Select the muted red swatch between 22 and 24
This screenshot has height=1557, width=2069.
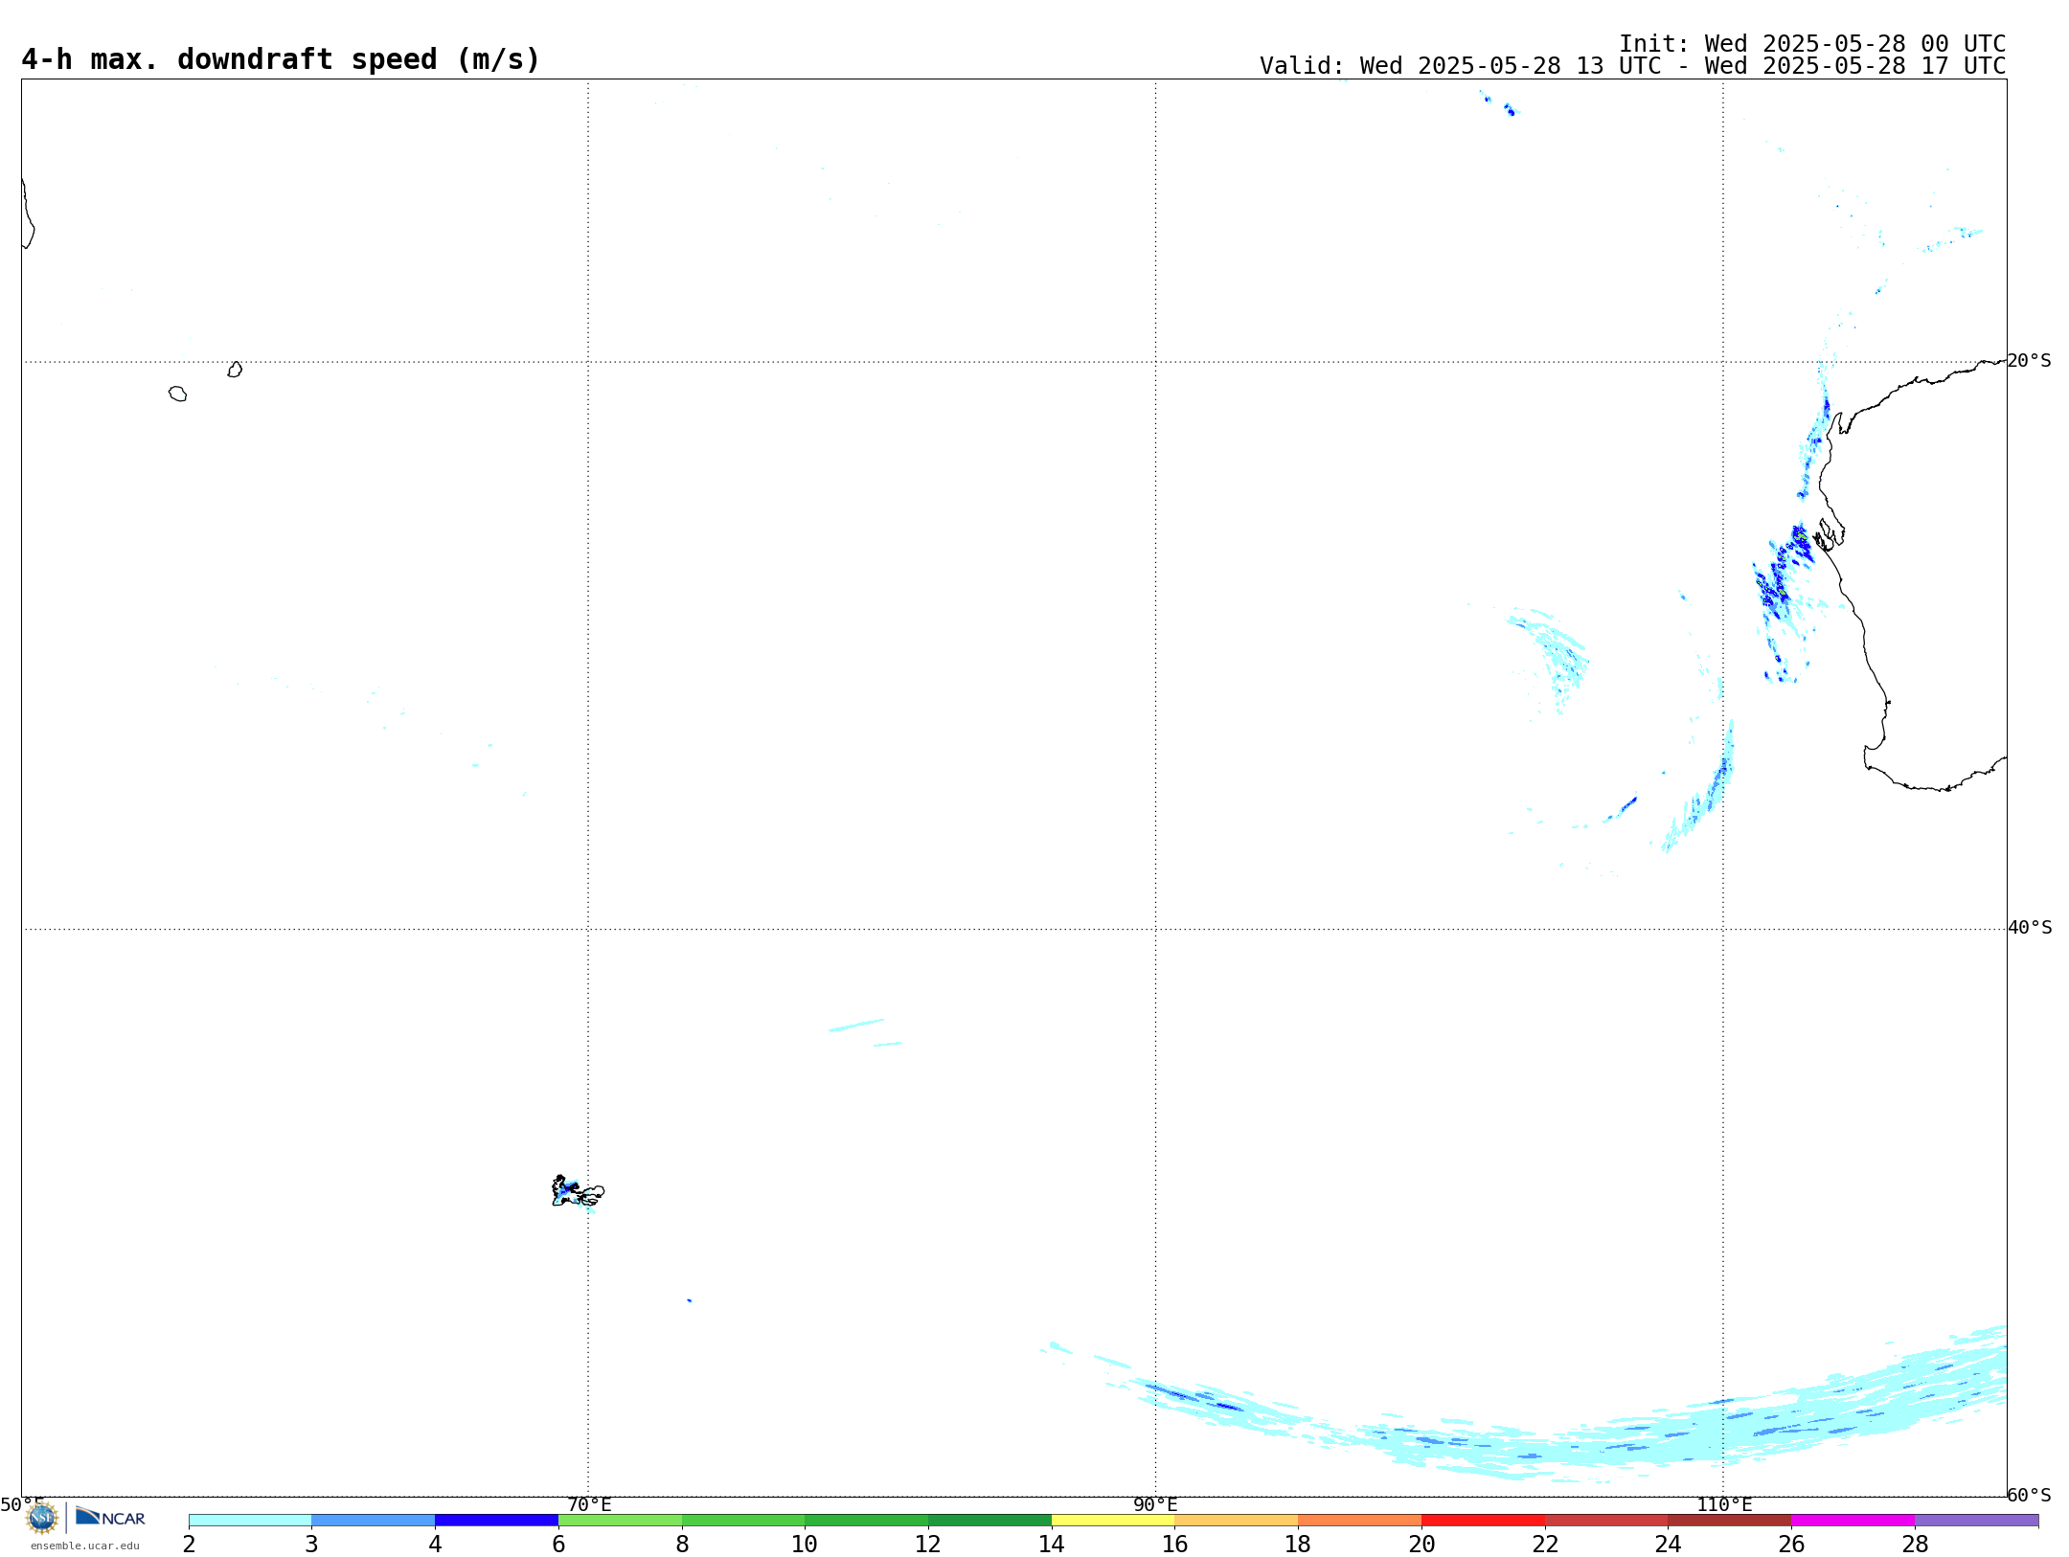pos(1606,1520)
